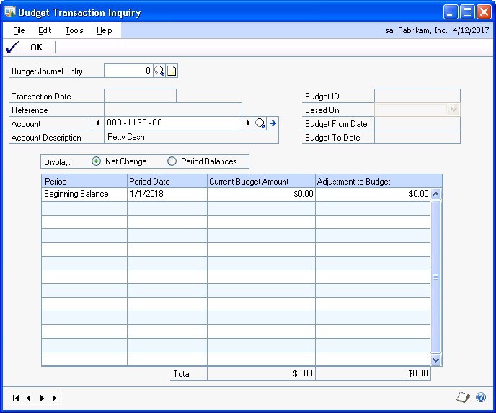Click the 4/12/2017 user date
The height and width of the screenshot is (413, 496).
[471, 30]
